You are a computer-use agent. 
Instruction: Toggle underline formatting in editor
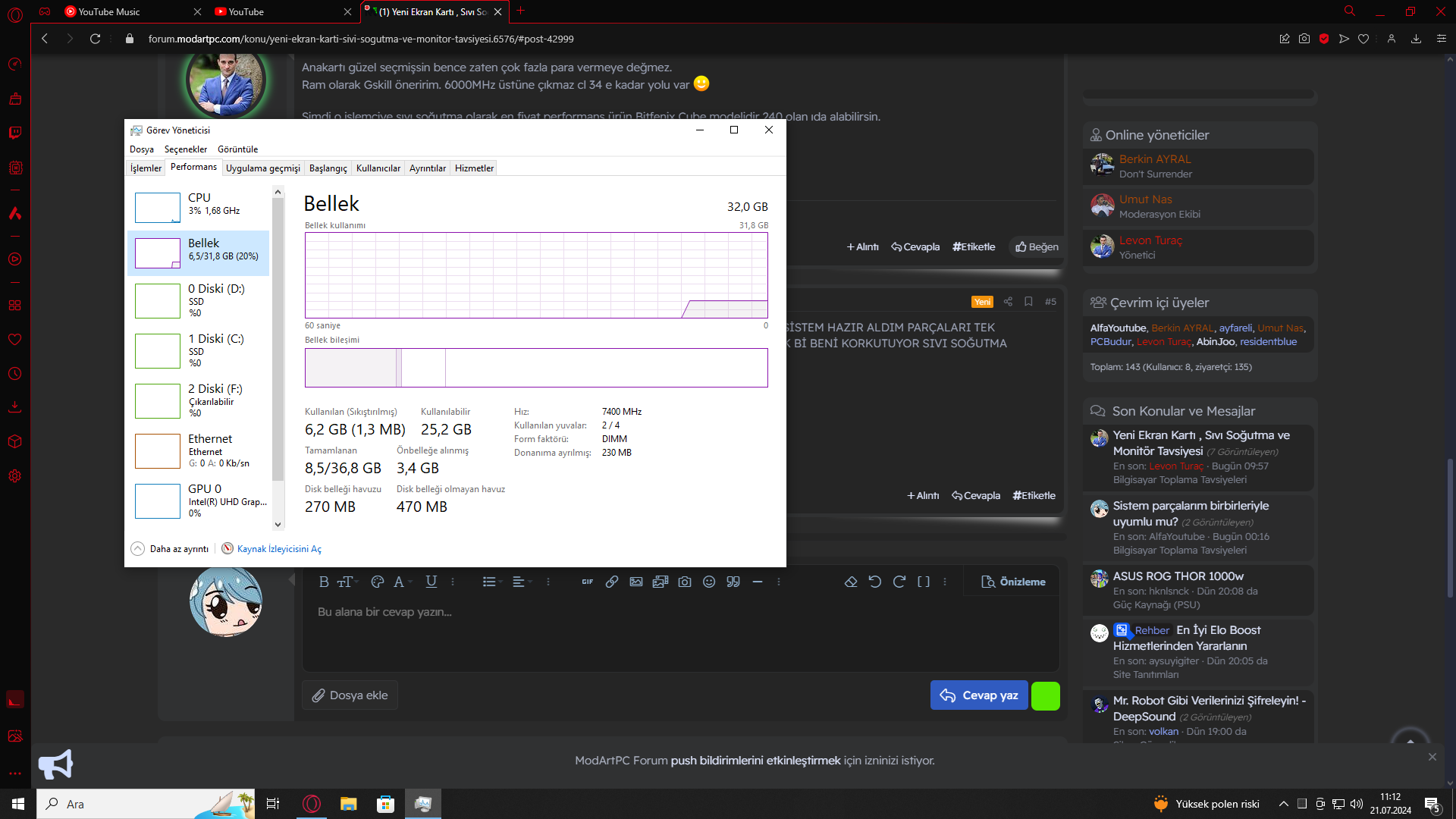(x=431, y=582)
